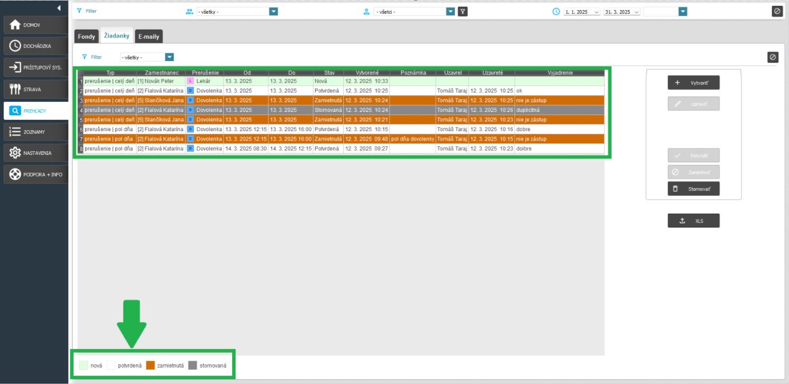789x384 pixels.
Task: Expand the group dropdown showing - všetky - in the top bar
Action: (274, 11)
